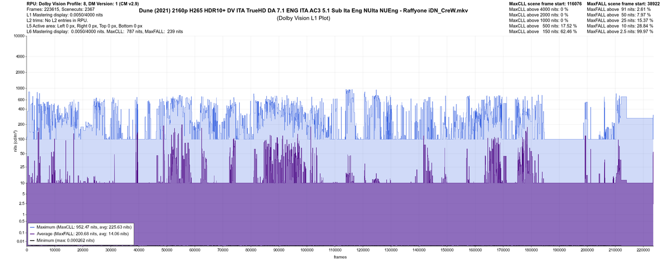Click the y-axis tick label 600

(21, 100)
